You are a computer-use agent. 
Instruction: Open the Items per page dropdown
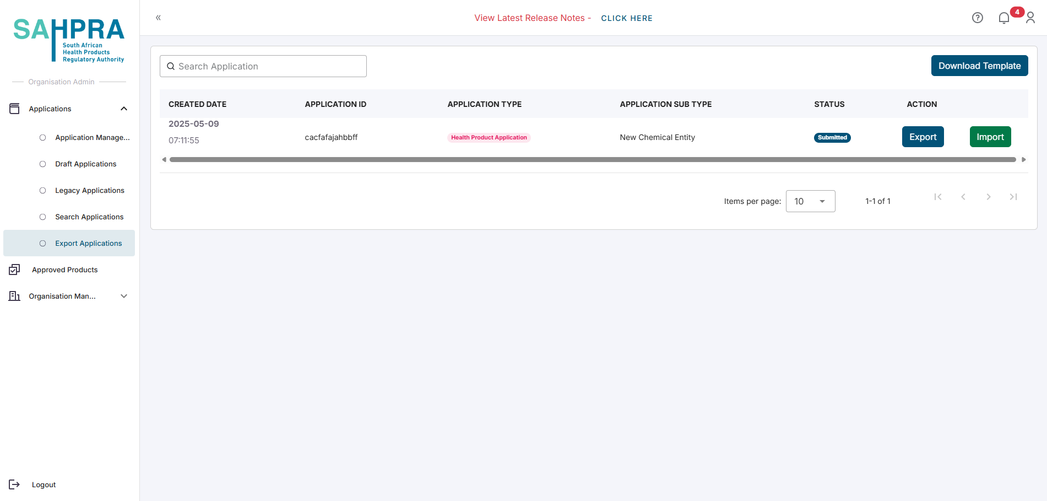(810, 201)
